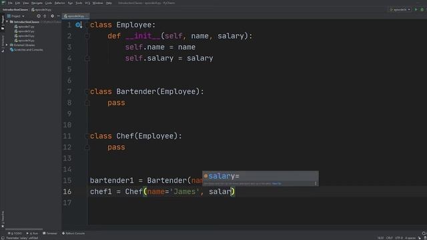
Task: Open the VCS menu
Action: click(87, 3)
